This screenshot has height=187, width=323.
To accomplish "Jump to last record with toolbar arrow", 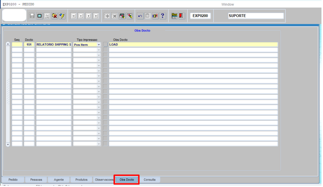I will [x=96, y=16].
